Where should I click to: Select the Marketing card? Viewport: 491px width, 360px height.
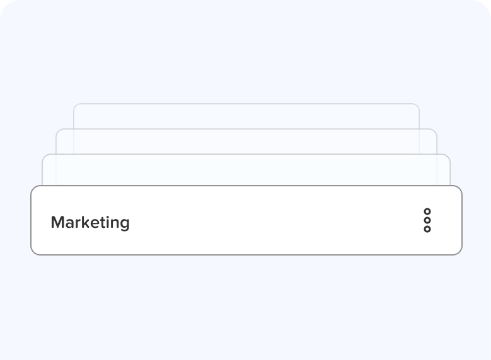[246, 220]
